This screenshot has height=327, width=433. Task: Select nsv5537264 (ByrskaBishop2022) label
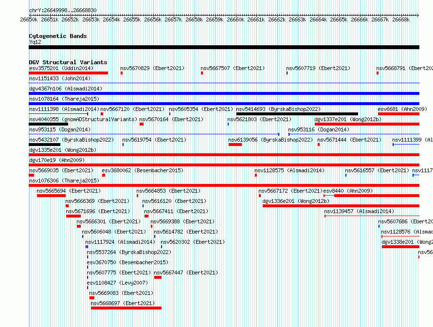tap(129, 252)
